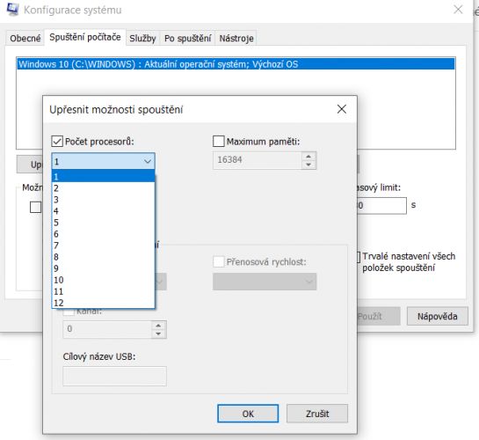Collapse the processor count dropdown arrow
The height and width of the screenshot is (440, 479).
pyautogui.click(x=148, y=161)
